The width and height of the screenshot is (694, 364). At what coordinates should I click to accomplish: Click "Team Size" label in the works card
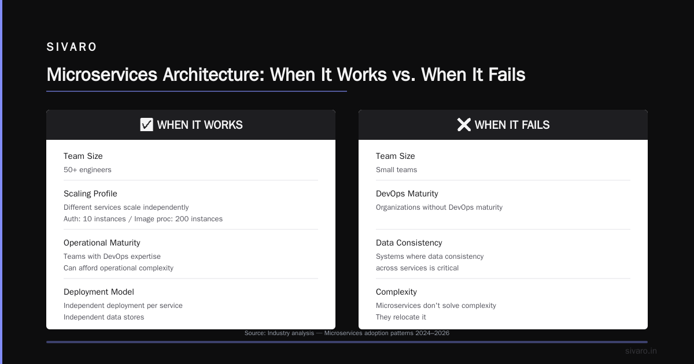coord(83,156)
